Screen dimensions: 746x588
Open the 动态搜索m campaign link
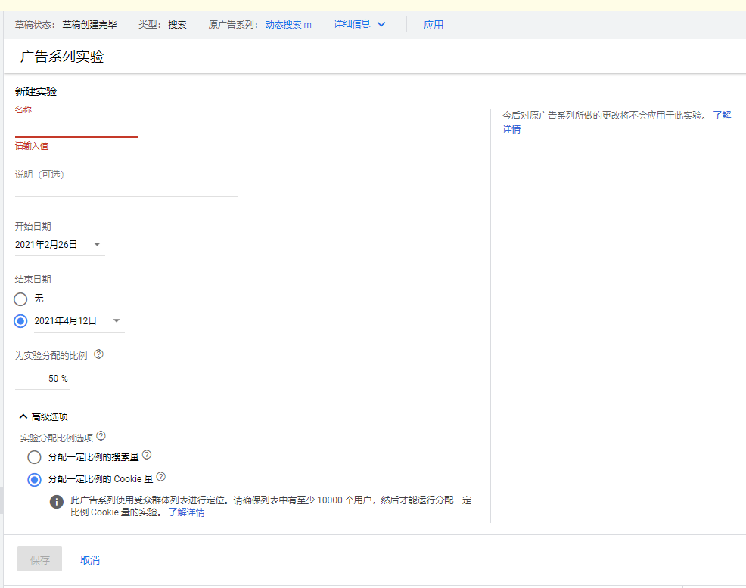[288, 23]
